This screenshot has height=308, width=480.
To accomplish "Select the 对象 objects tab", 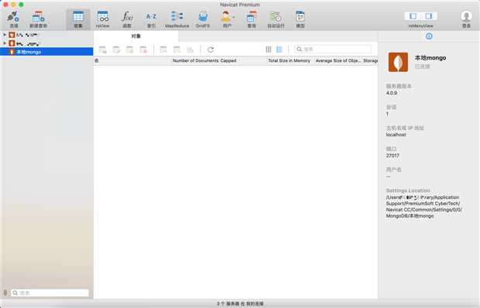I will click(136, 36).
